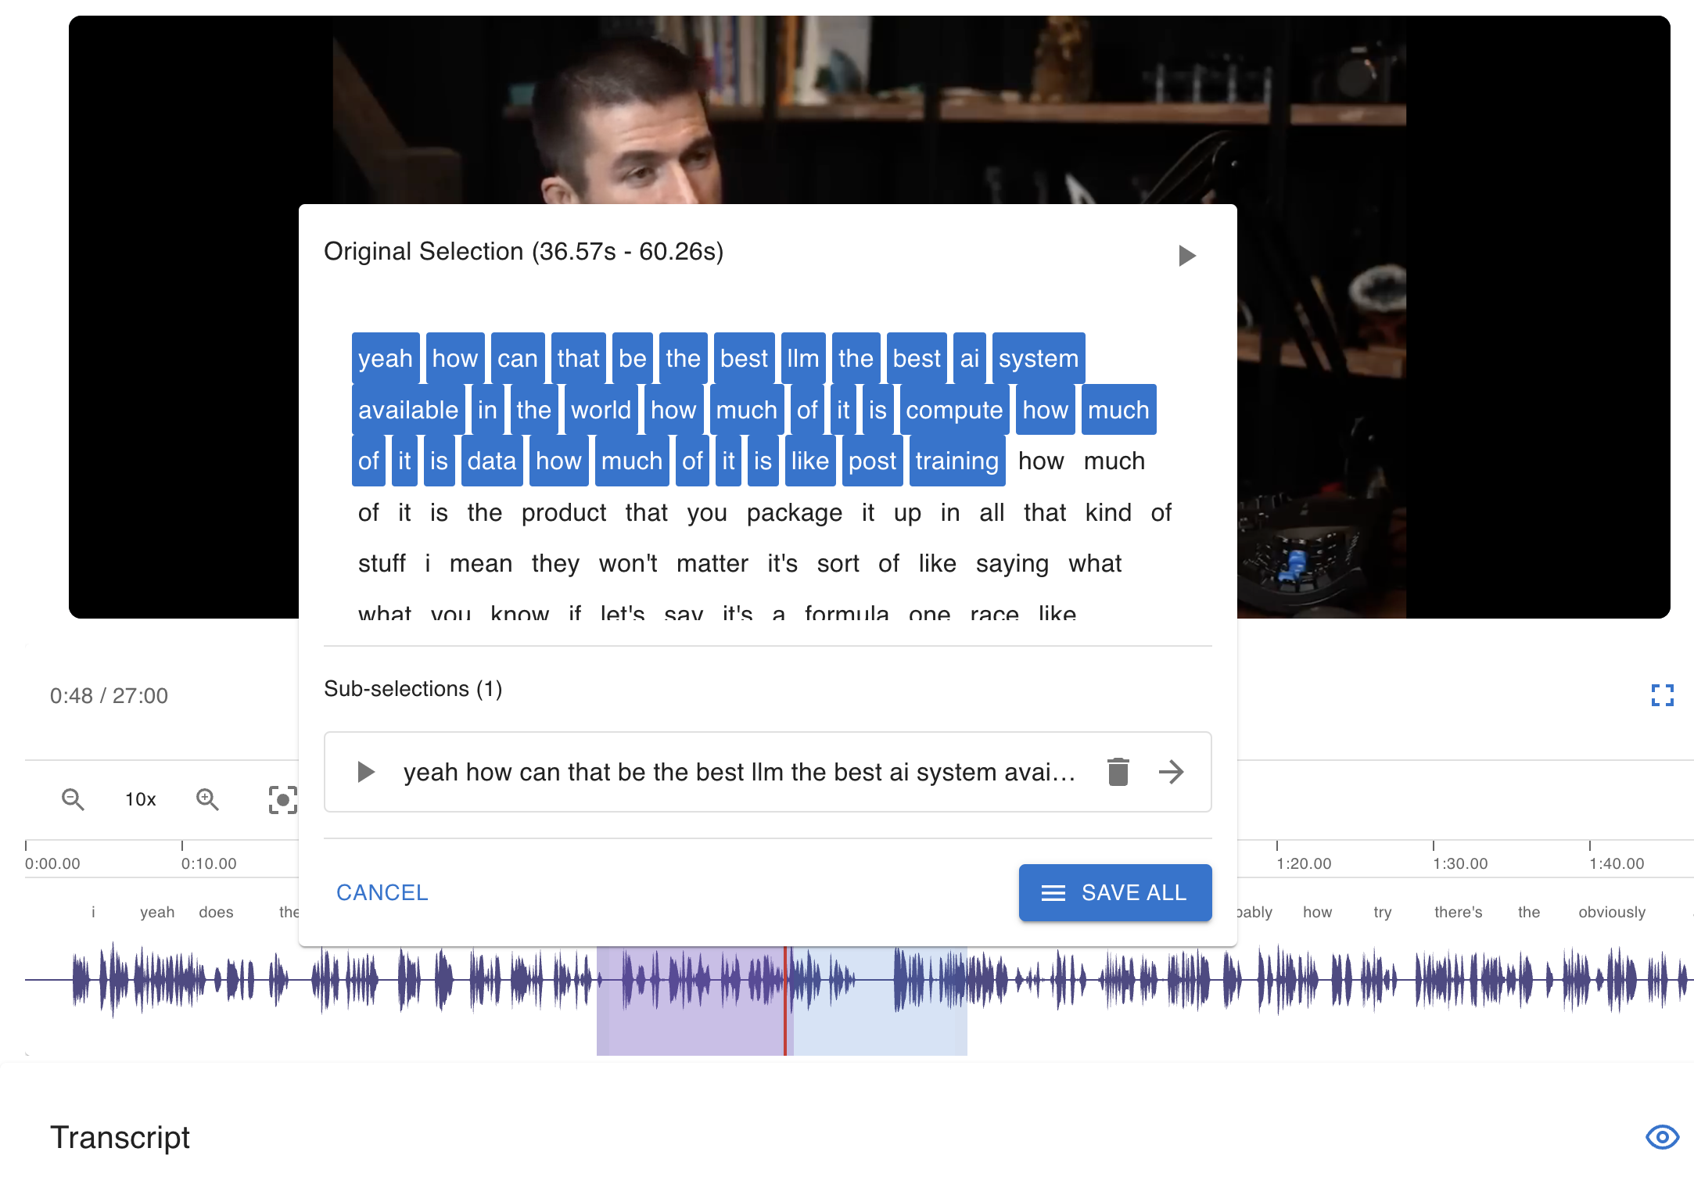Delete the sub-selection with trash icon

pos(1118,772)
